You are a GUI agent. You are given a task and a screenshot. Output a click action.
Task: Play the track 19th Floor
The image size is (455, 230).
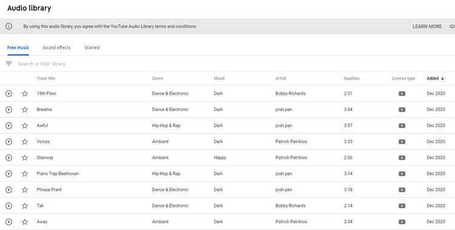[8, 93]
